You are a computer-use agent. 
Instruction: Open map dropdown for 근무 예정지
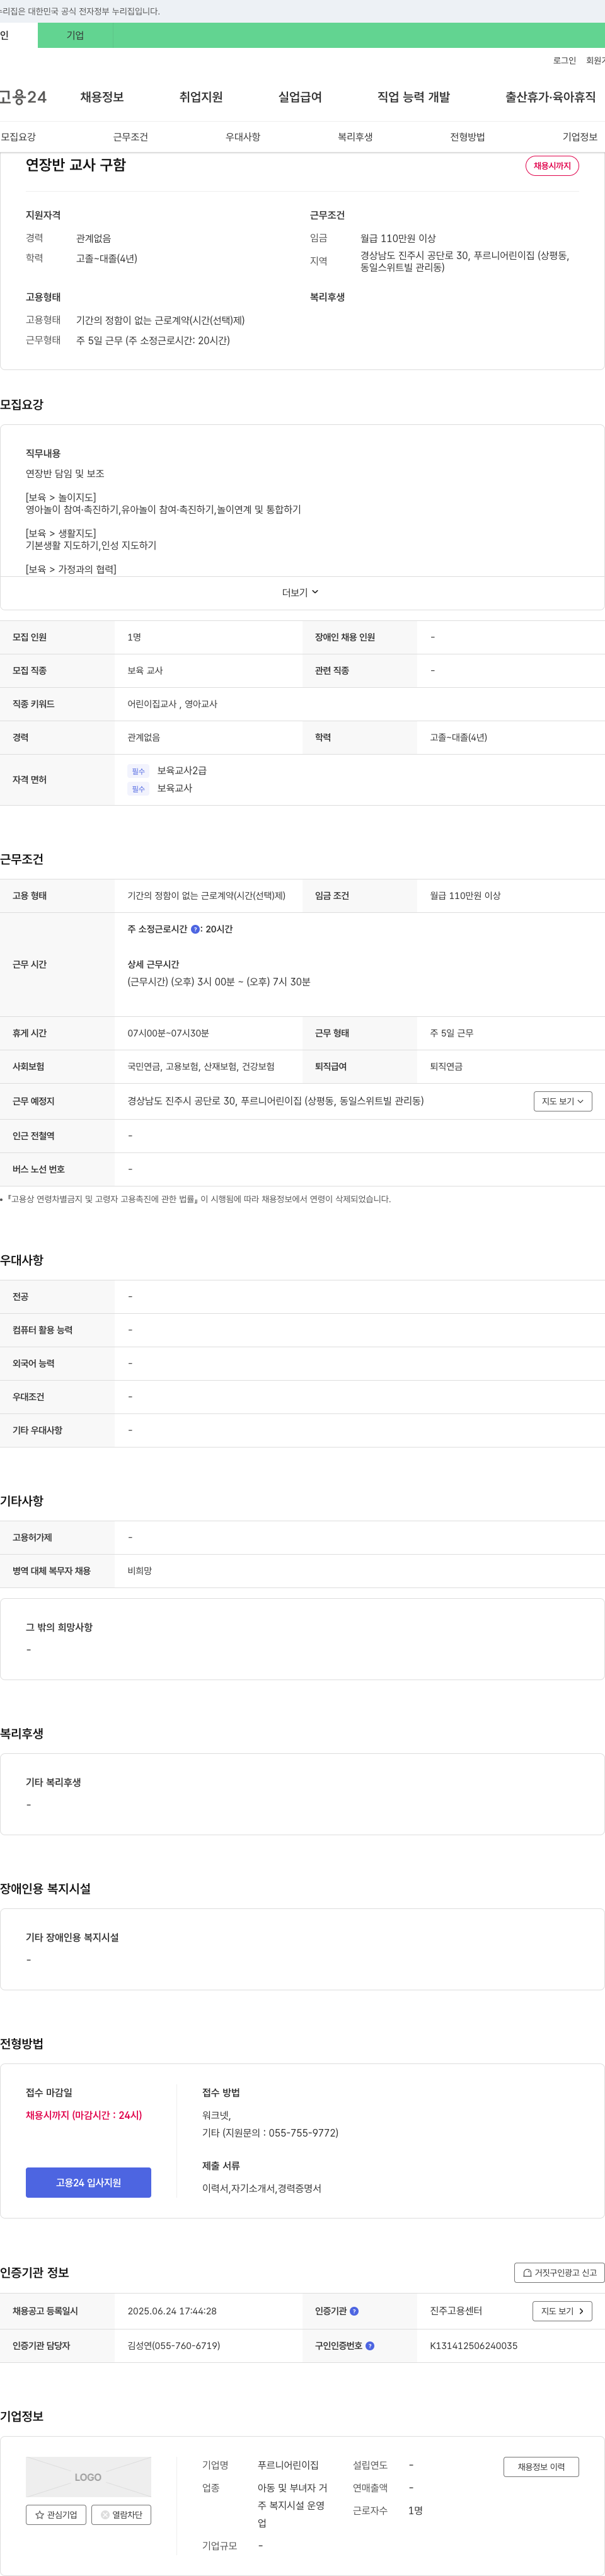[563, 1101]
